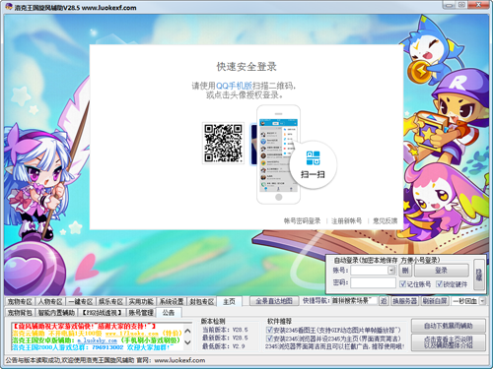
Task: Click the 自动下载旋风辅助 button
Action: (x=449, y=326)
